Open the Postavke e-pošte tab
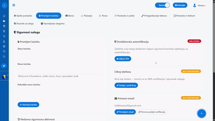 click(x=124, y=16)
